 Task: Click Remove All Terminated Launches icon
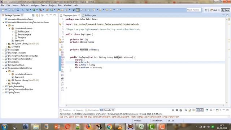[181, 110]
